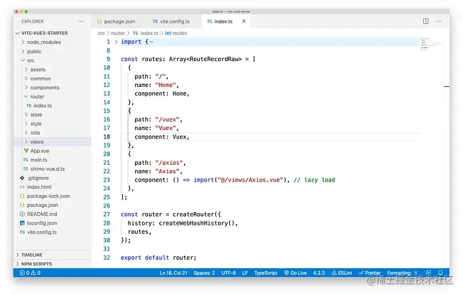Click LF end-of-line selector
The width and height of the screenshot is (463, 295).
tap(245, 273)
